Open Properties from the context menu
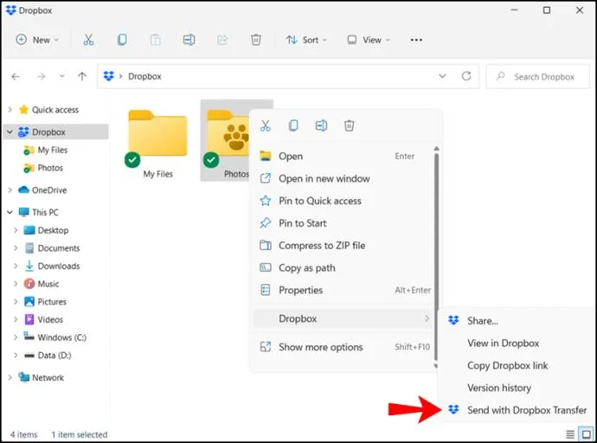597x443 pixels. pos(343,290)
